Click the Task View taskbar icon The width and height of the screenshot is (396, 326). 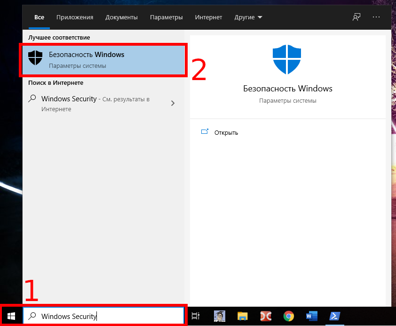click(x=196, y=316)
